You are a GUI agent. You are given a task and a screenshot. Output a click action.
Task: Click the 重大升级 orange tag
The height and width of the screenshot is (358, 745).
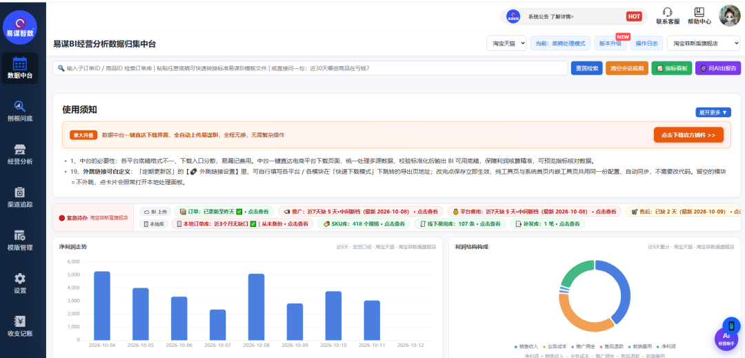point(83,135)
